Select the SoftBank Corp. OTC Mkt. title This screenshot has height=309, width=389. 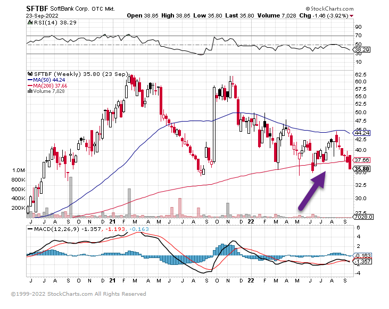tap(82, 9)
